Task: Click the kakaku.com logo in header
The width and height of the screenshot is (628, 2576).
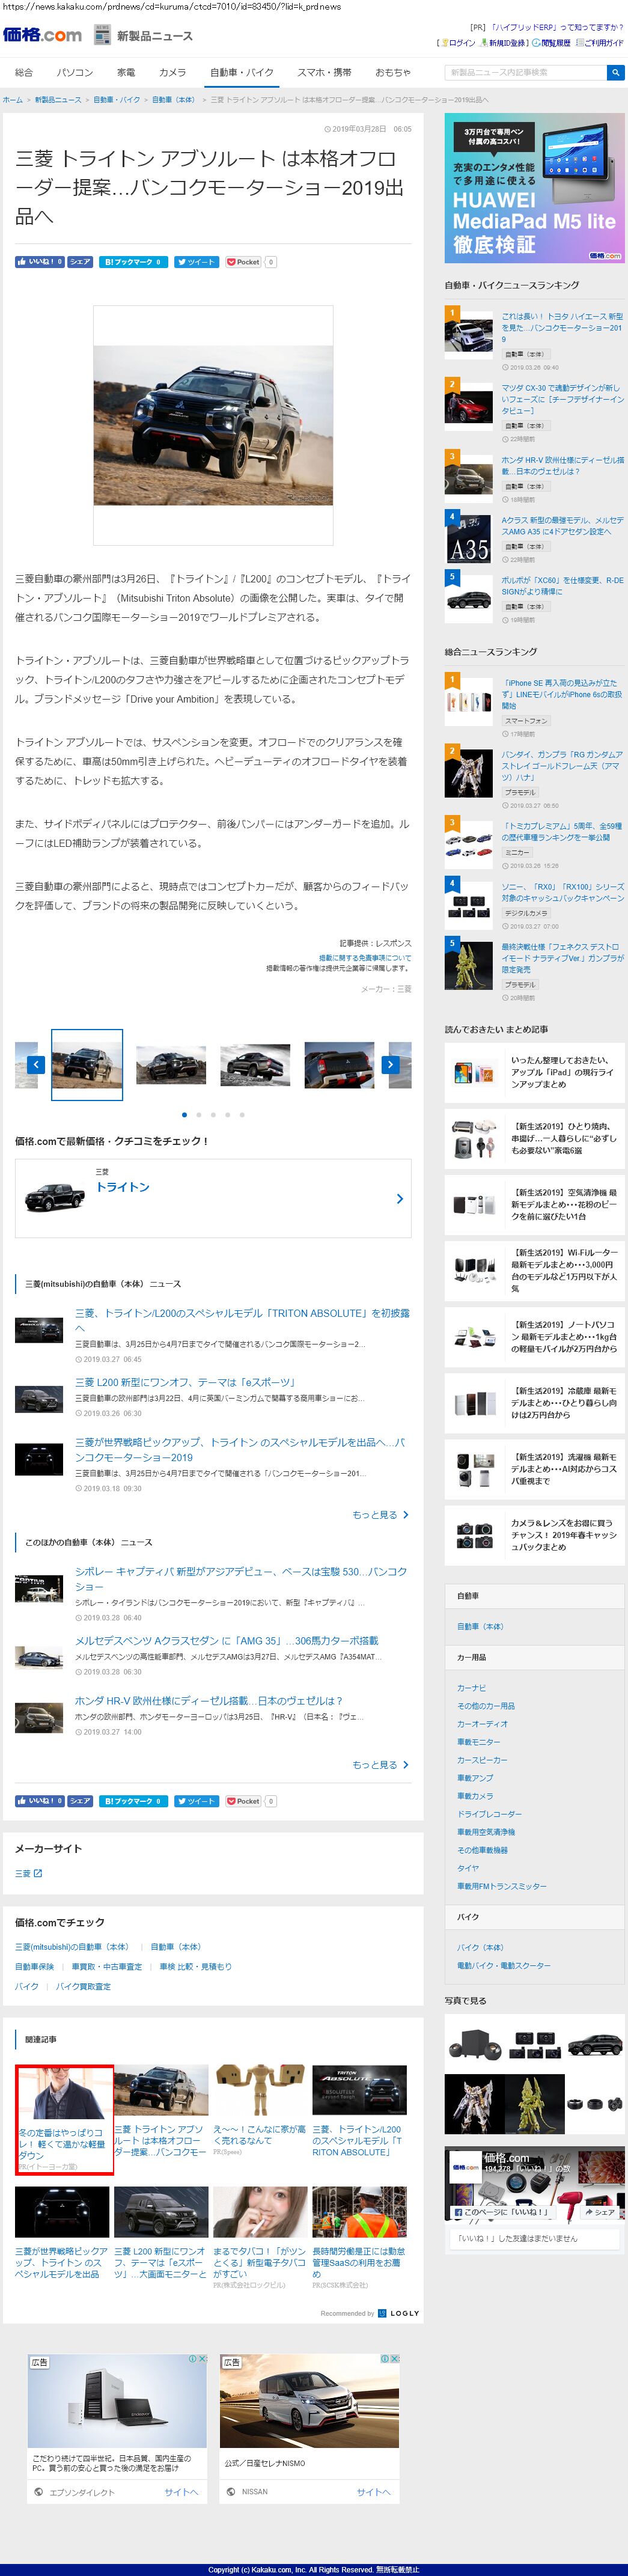Action: (x=42, y=35)
